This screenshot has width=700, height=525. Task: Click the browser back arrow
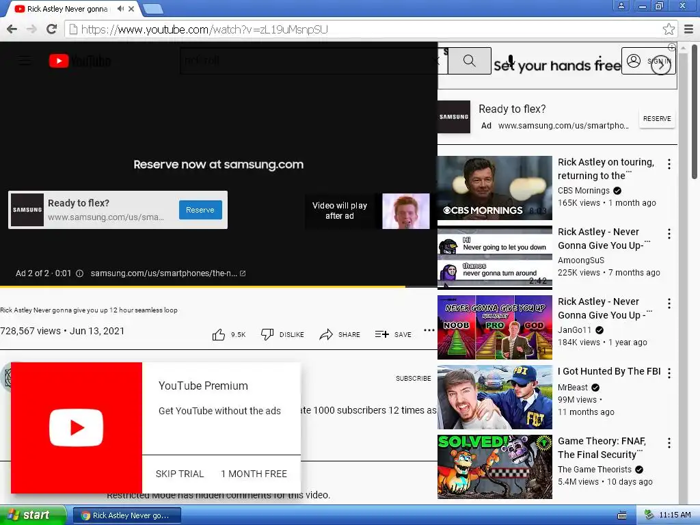(x=12, y=29)
